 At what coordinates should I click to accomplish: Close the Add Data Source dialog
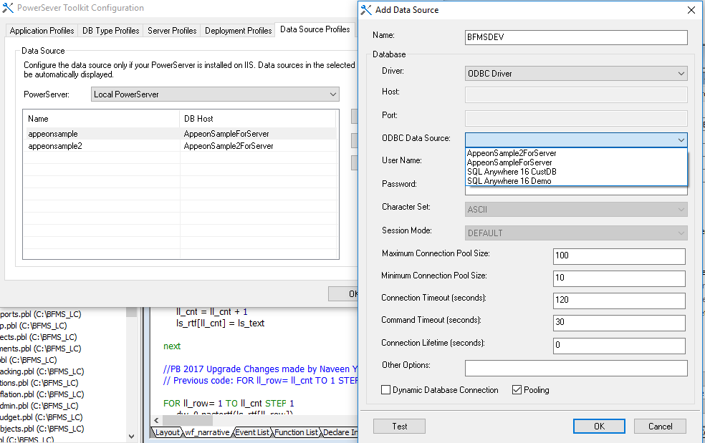691,10
